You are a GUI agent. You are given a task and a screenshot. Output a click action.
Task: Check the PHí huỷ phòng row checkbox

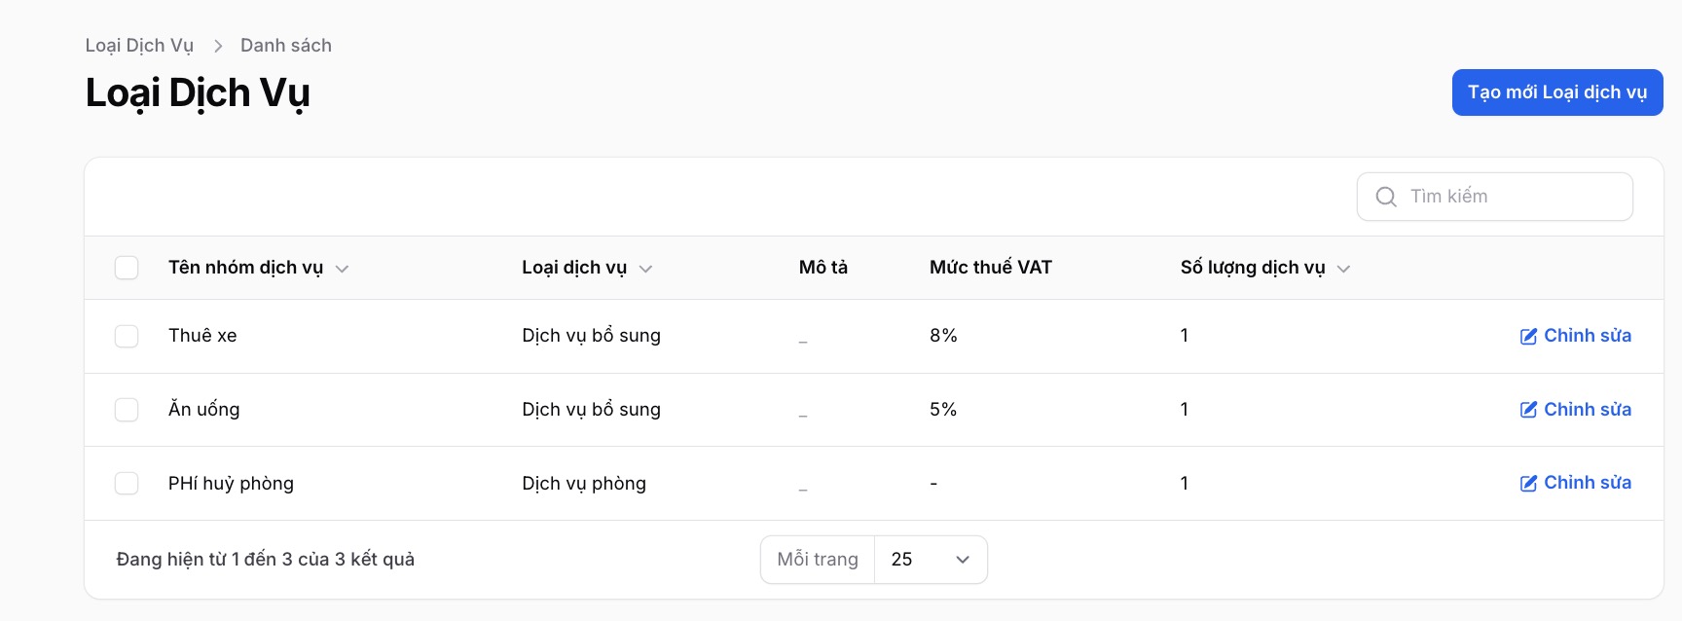(127, 484)
